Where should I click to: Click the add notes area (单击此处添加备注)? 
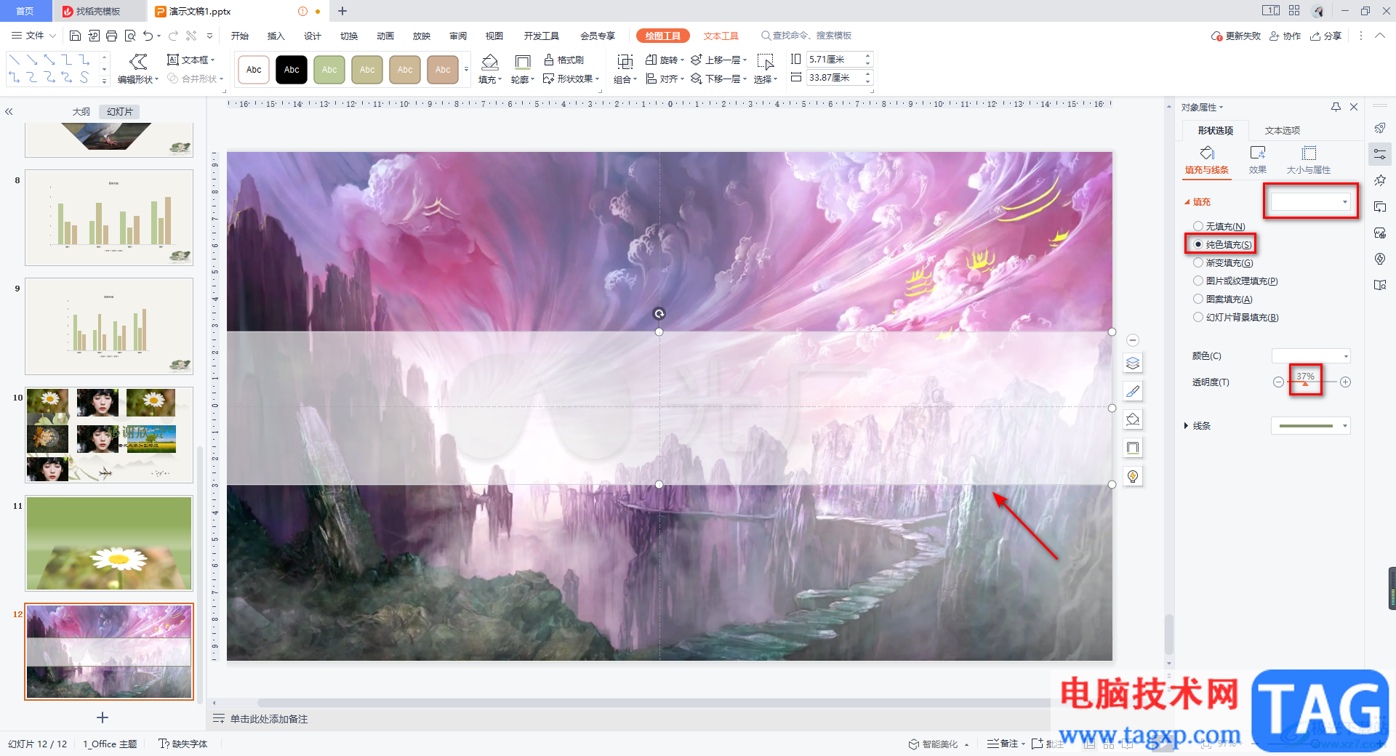(269, 719)
